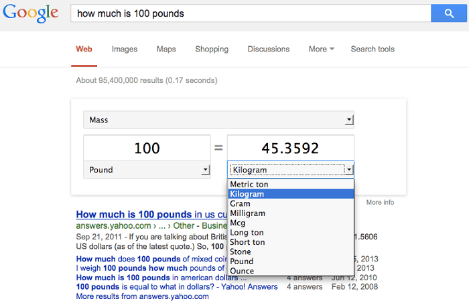Click the Feb 12, 2008 date text
Image resolution: width=469 pixels, height=305 pixels.
[354, 287]
